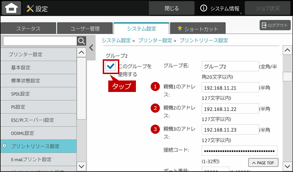The image size is (293, 172).
Task: Click side menu scroll up arrow
Action: pos(82,52)
